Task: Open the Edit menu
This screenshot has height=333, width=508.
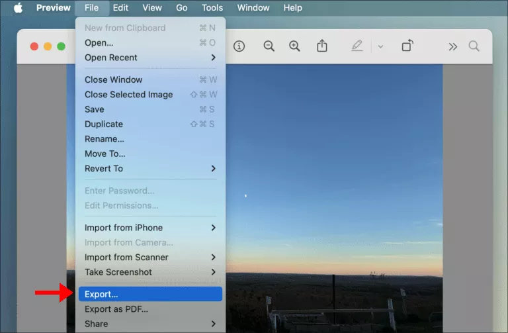Action: tap(120, 7)
